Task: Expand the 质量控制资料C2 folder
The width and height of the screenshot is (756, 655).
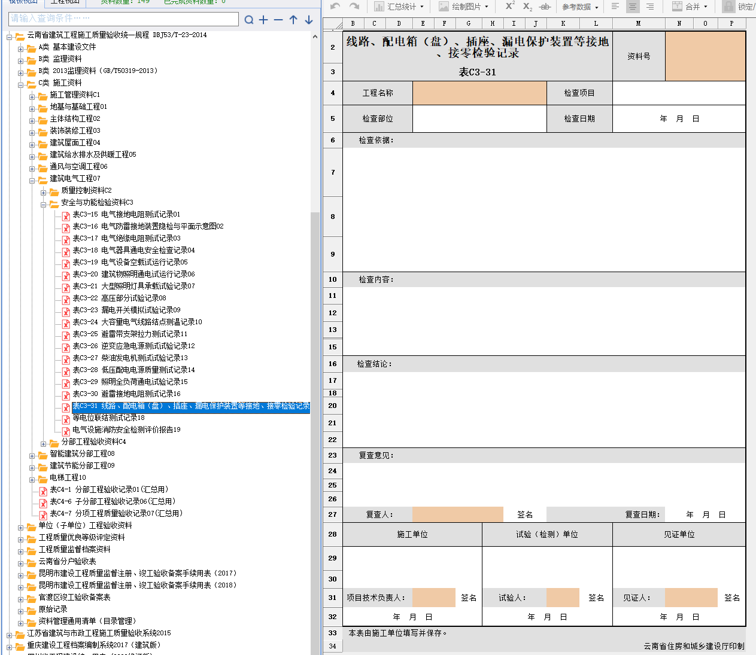Action: coord(43,192)
